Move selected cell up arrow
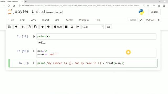This screenshot has width=168, height=94. (43, 27)
